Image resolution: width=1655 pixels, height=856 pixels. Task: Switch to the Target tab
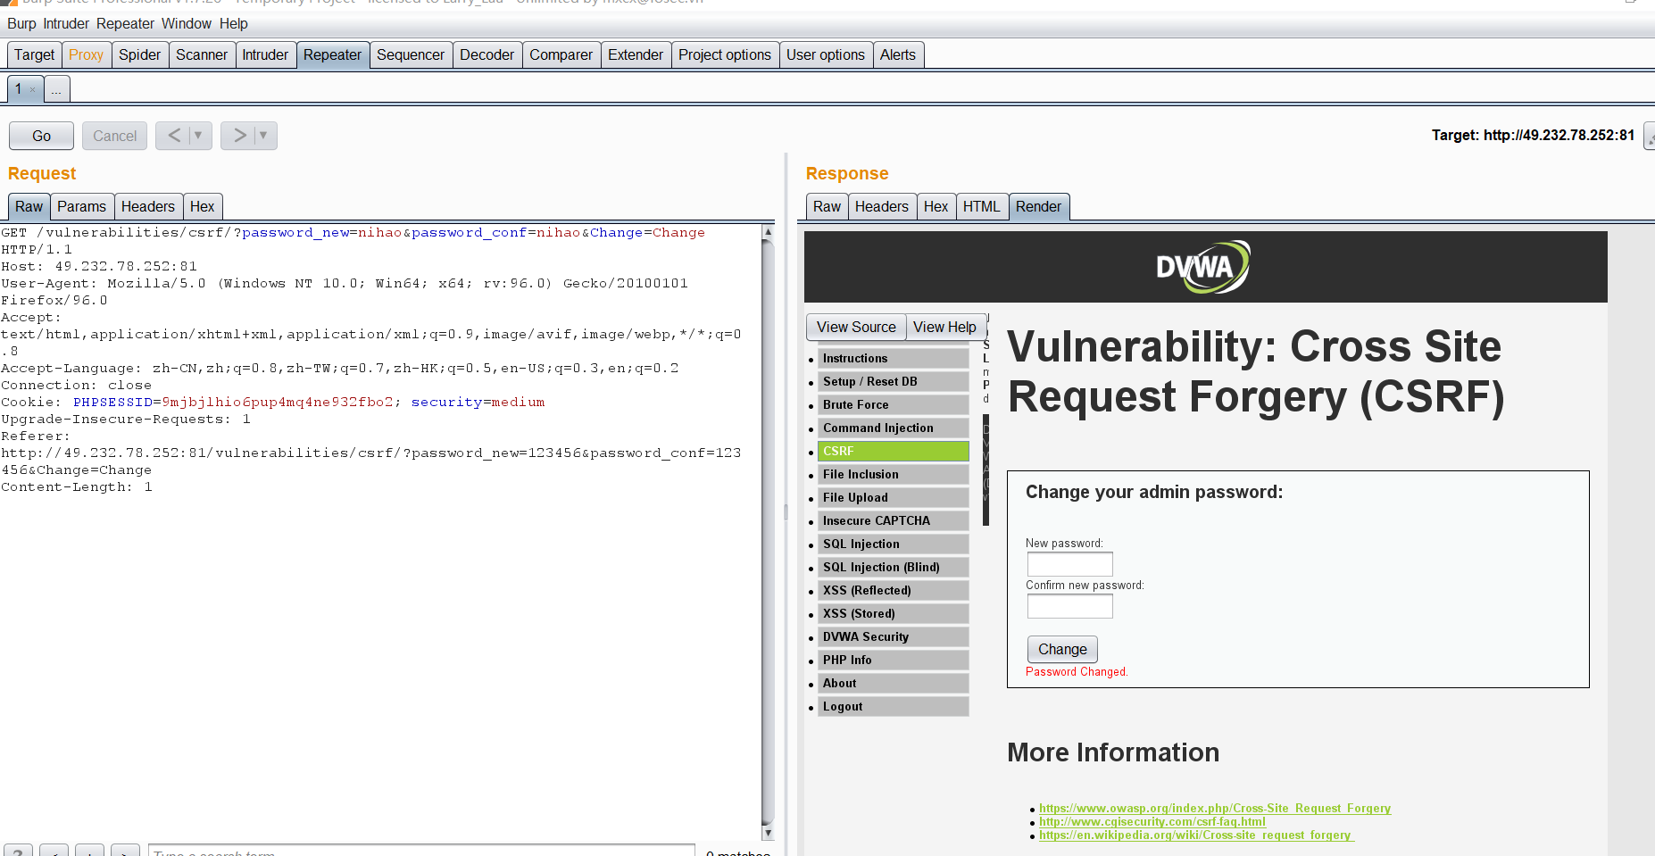[34, 54]
